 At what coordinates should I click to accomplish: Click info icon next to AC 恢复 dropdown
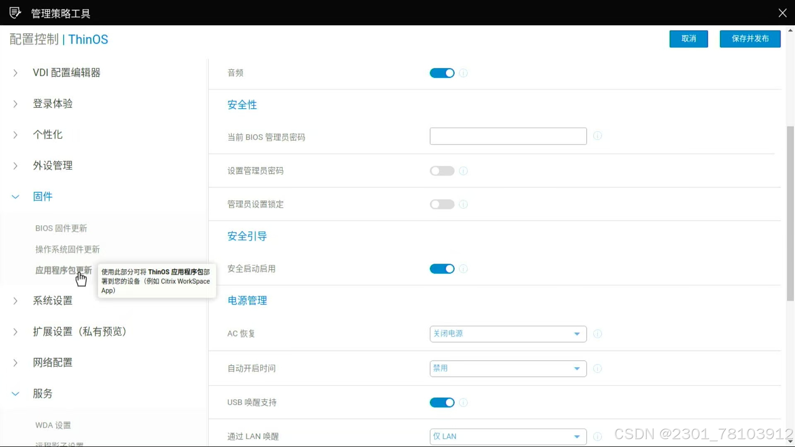coord(597,334)
